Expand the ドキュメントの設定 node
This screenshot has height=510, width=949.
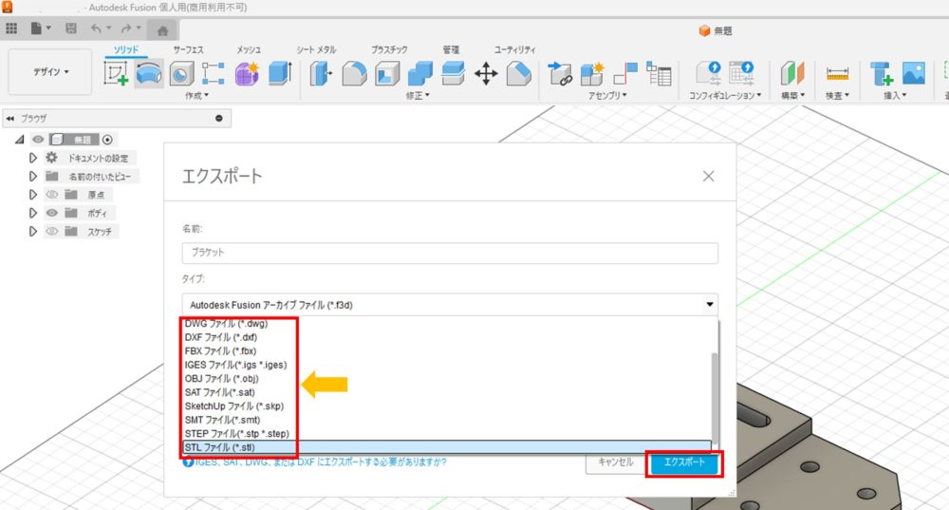(x=32, y=158)
